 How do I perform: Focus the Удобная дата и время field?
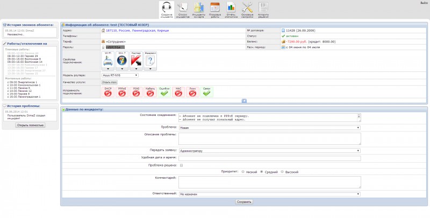(270, 158)
